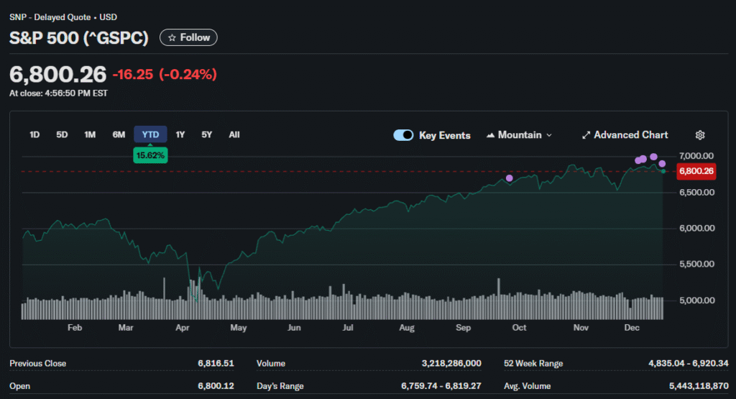
Task: Toggle the Key Events switch off
Action: (403, 135)
